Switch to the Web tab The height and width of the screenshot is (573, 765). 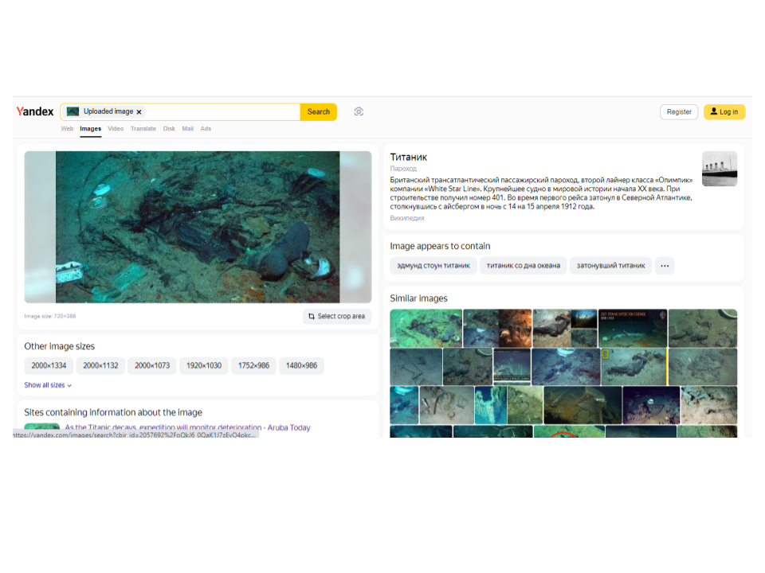tap(67, 129)
